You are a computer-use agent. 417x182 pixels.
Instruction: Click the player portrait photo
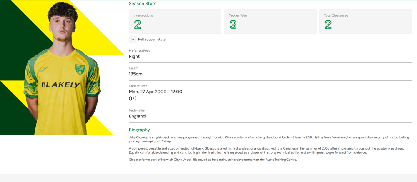tap(62, 68)
